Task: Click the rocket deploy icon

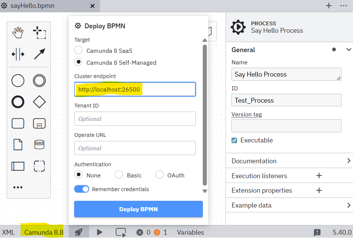Action: tap(79, 232)
